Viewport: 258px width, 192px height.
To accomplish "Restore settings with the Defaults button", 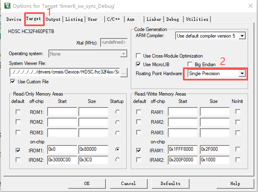I will tap(171, 184).
